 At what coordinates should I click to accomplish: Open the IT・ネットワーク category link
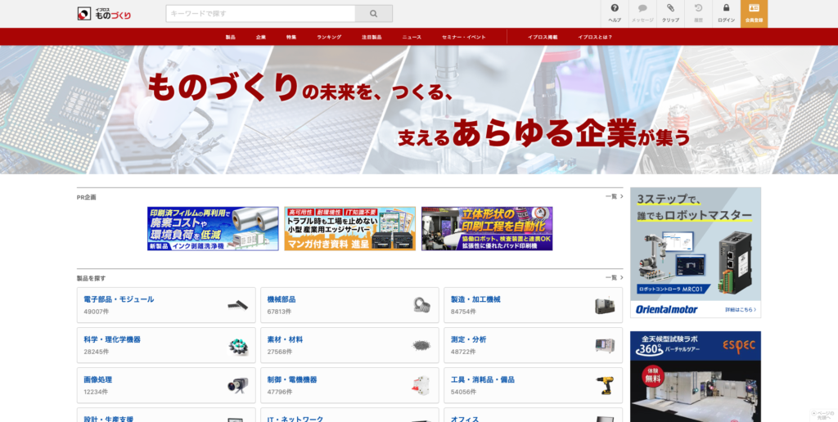coord(295,419)
